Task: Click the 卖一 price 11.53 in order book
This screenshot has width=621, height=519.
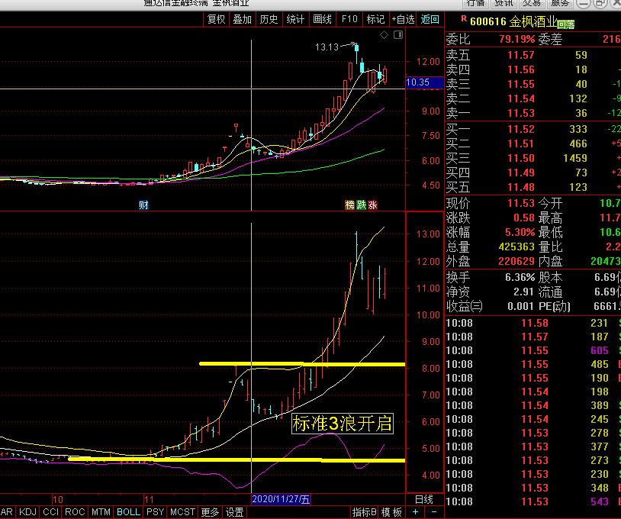Action: tap(521, 113)
